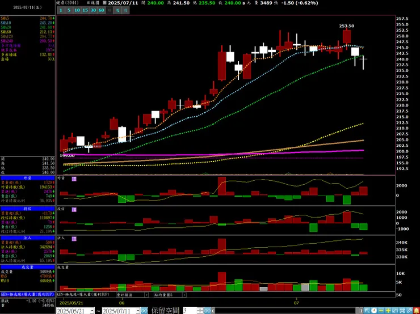Viewport: 420px width, 314px height.
Task: Click the yellow plus zoom-in icon
Action: 388,311
